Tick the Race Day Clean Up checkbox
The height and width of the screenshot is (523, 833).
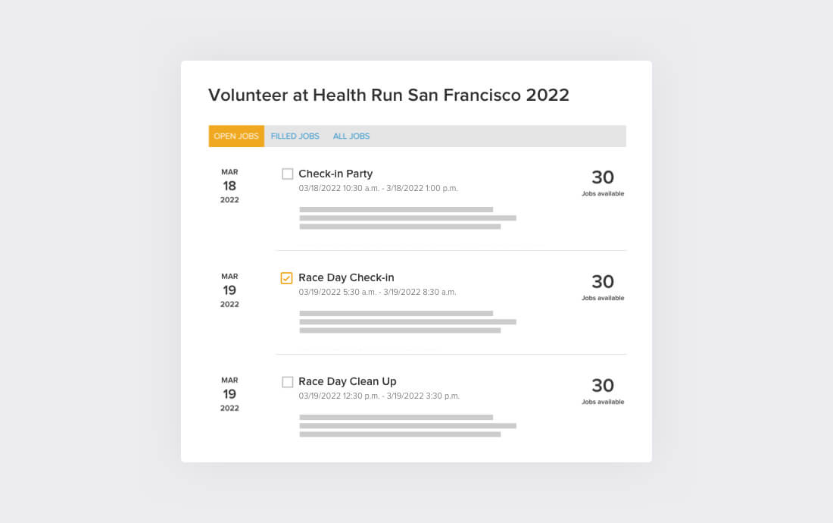click(287, 382)
